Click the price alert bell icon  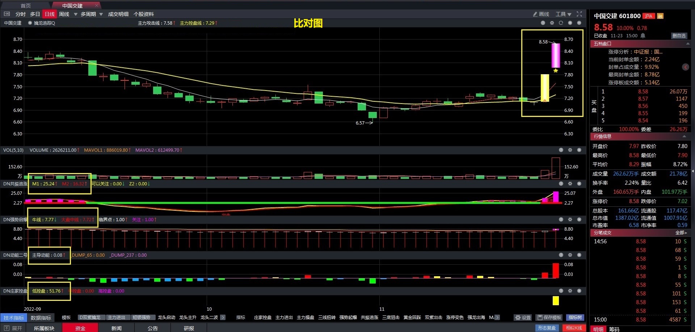click(643, 35)
